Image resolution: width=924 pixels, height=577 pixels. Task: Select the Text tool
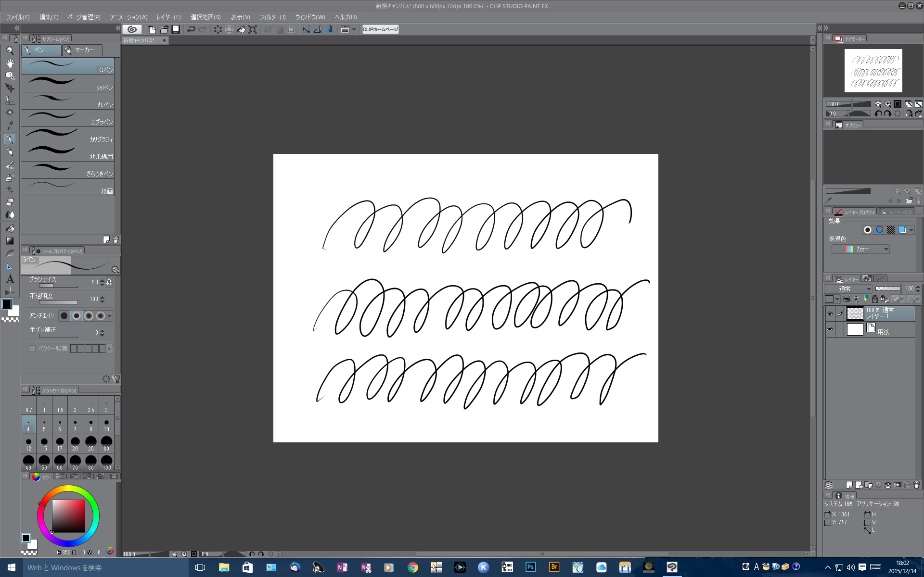point(10,279)
